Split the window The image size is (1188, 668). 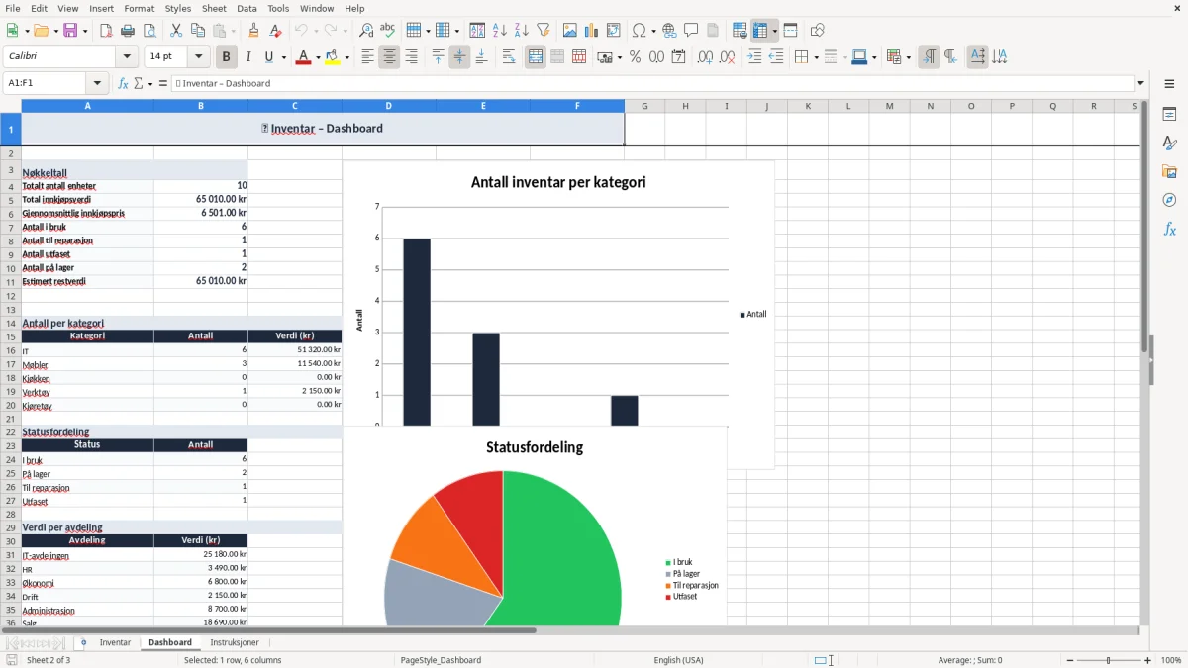coord(791,31)
